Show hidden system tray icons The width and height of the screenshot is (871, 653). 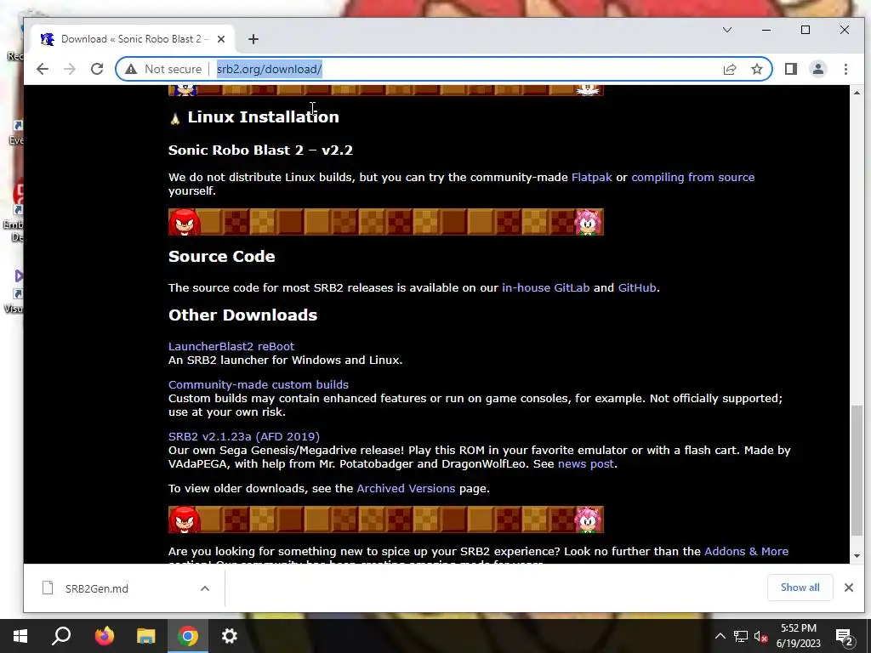coord(720,636)
